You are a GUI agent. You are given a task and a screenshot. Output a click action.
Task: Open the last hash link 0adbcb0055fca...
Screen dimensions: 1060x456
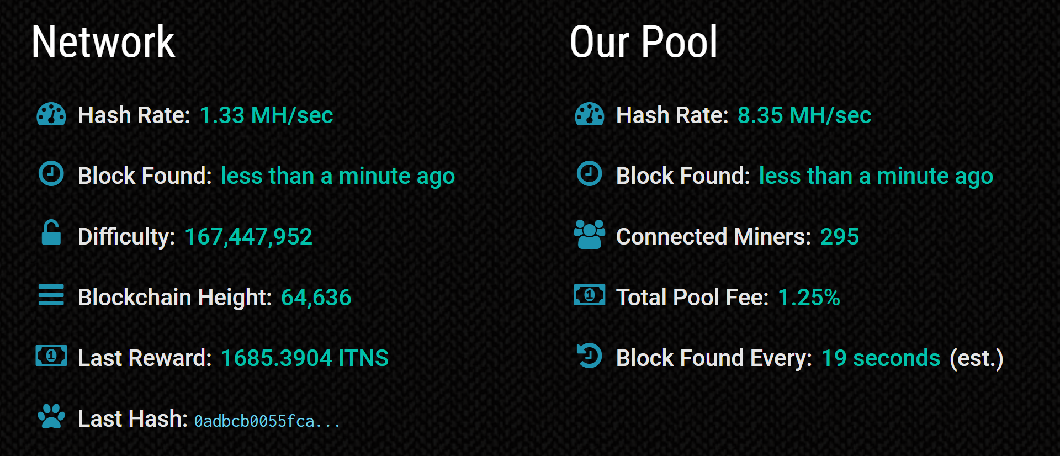coord(267,421)
